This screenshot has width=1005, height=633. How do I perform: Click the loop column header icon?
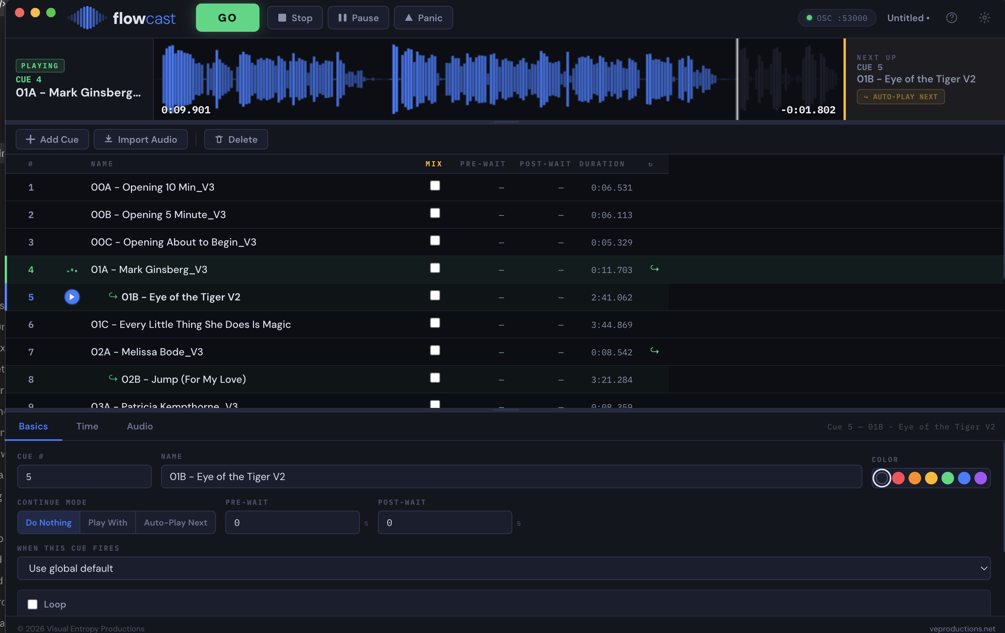(650, 164)
